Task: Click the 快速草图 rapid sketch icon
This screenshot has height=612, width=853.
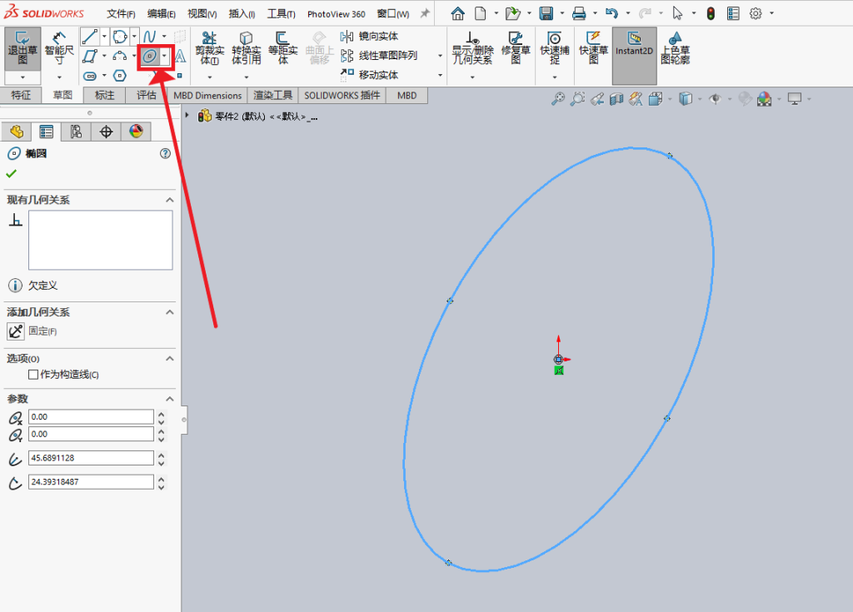Action: [x=593, y=47]
